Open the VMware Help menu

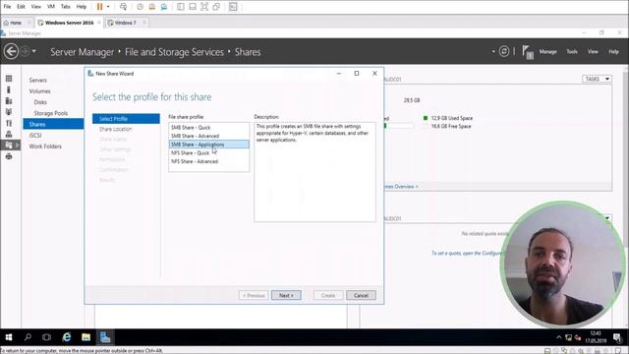[x=82, y=7]
